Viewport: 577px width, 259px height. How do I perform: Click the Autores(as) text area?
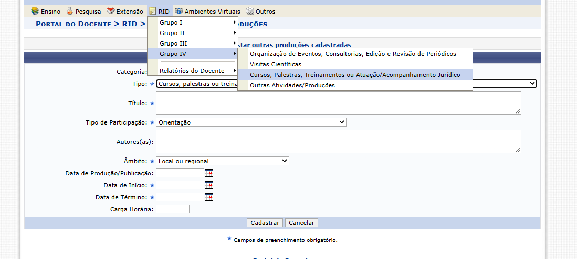tap(339, 141)
